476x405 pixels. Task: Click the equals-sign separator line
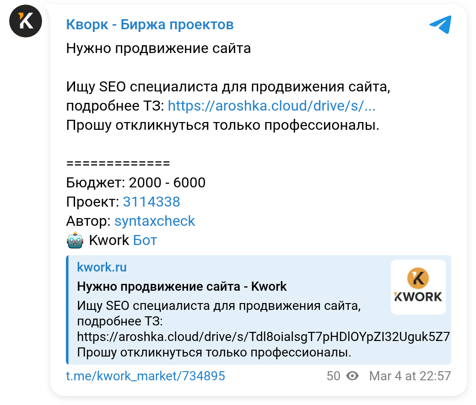[x=118, y=164]
